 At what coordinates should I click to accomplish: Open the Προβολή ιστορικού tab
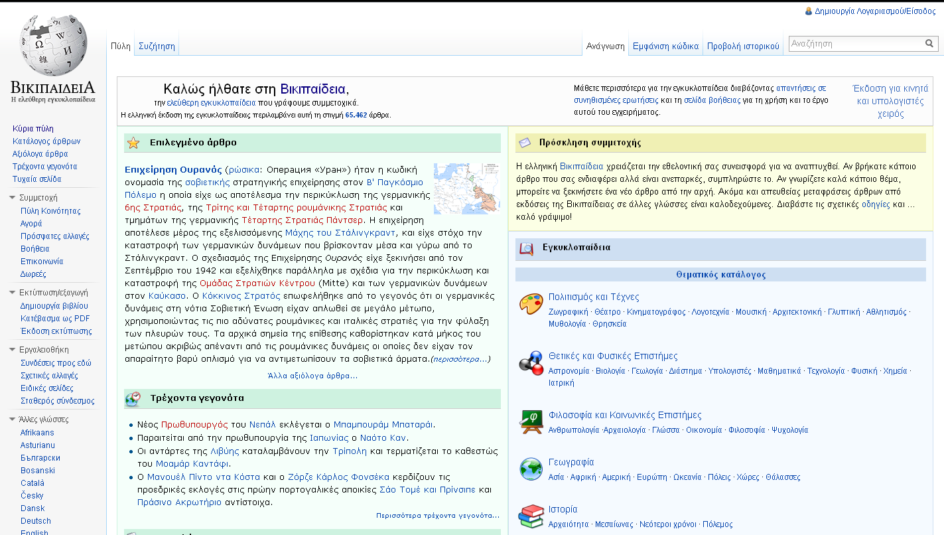click(743, 46)
